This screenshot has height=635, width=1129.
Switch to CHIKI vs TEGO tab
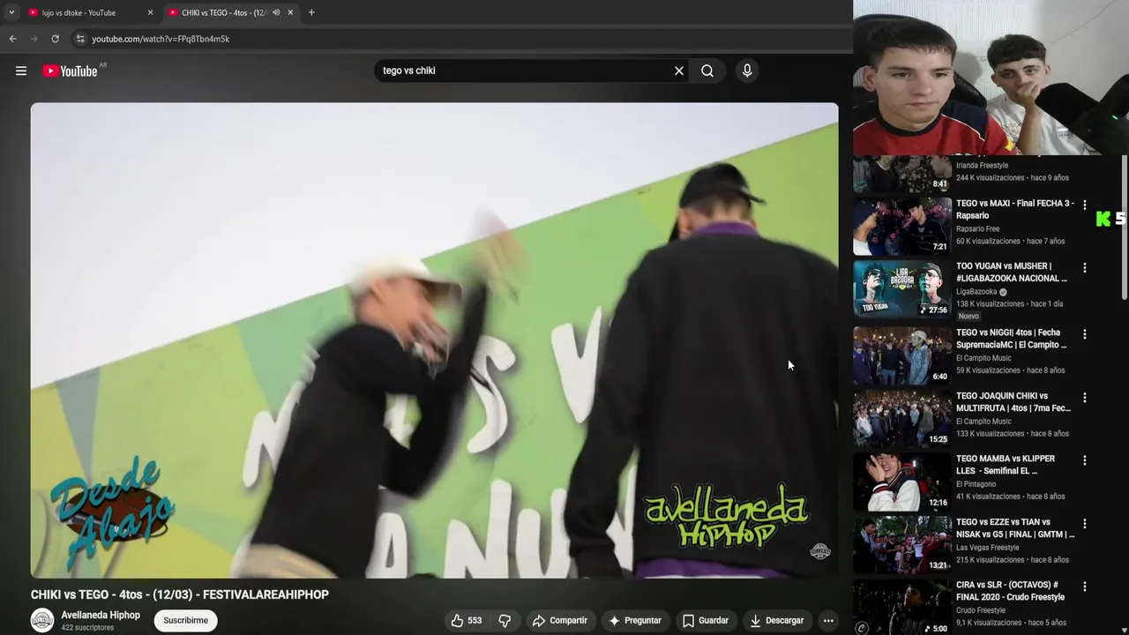pyautogui.click(x=231, y=12)
